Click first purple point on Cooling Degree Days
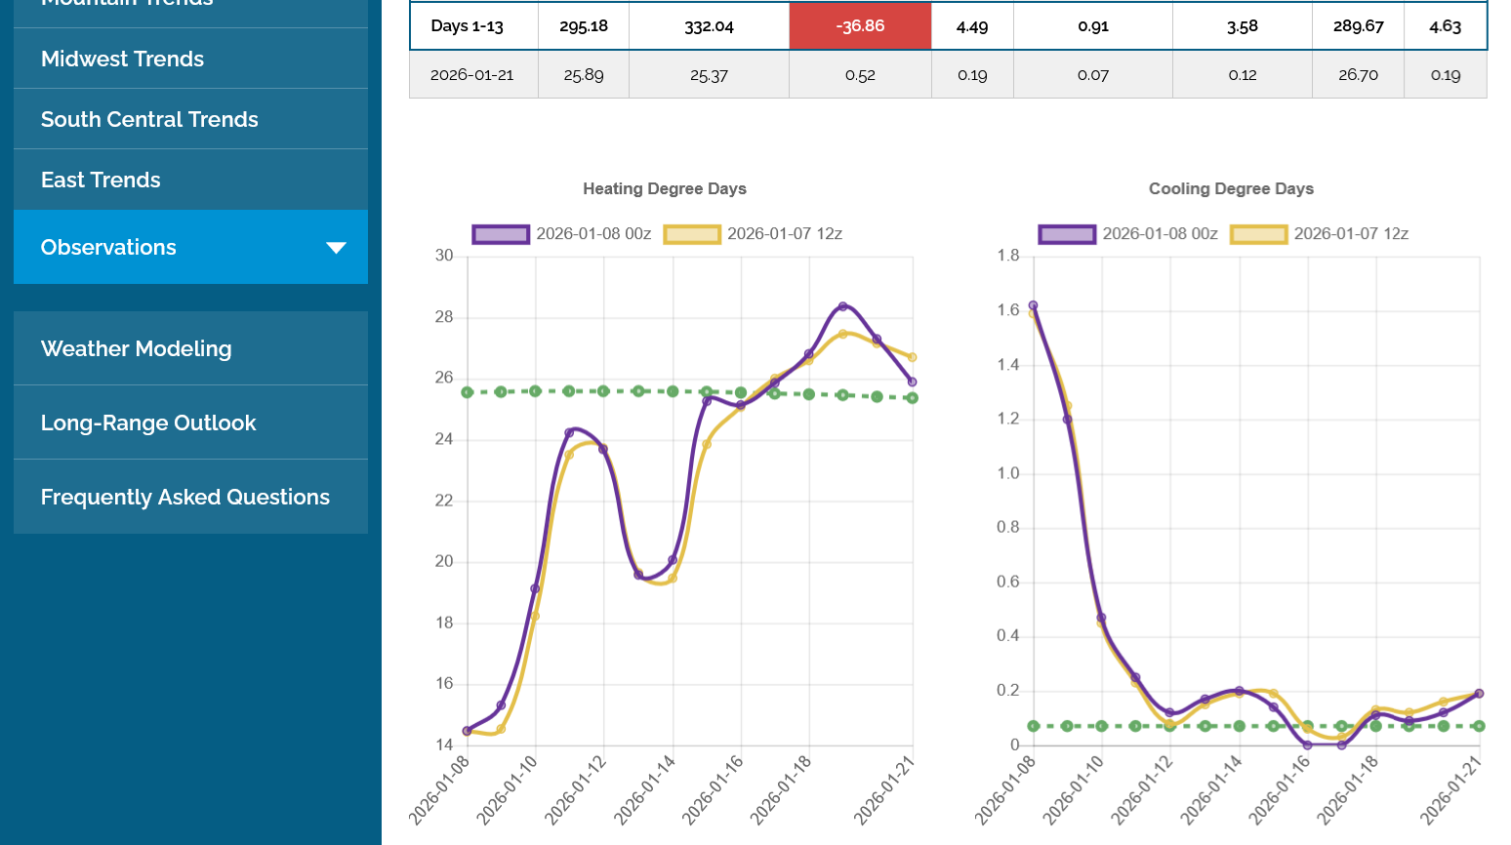Screen dimensions: 1511x845 click(1033, 305)
